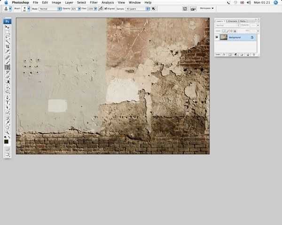Image resolution: width=282 pixels, height=225 pixels.
Task: Select the Move tool in toolbox
Action: tap(8, 27)
